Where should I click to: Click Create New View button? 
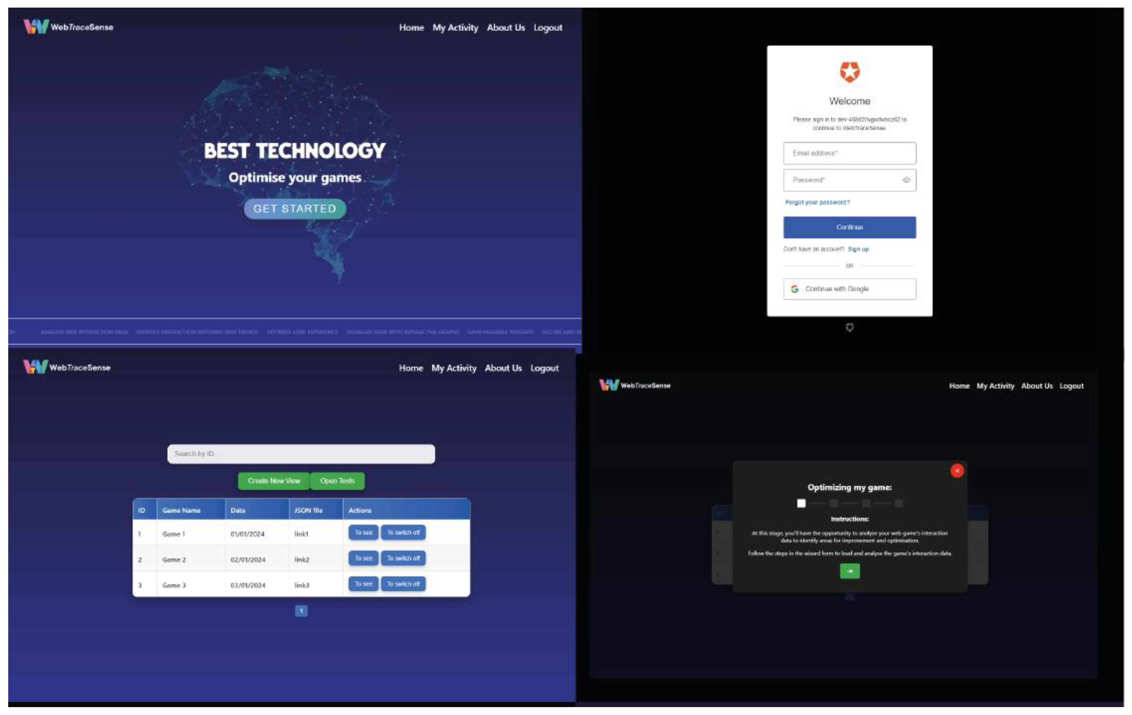(273, 480)
